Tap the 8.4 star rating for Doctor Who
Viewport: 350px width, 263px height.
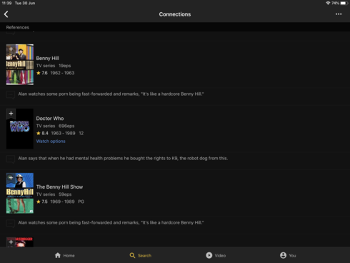click(42, 133)
